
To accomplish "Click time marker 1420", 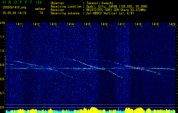I will tap(172, 24).
